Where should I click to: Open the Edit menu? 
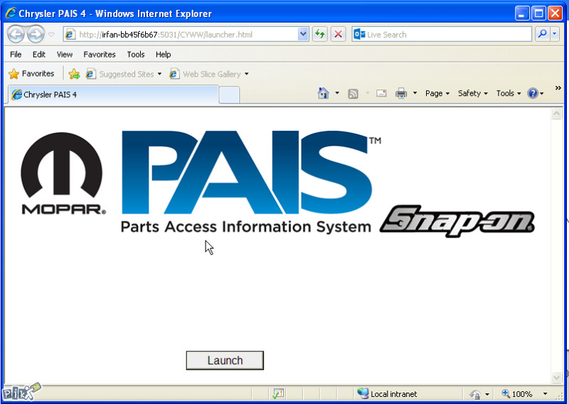coord(39,55)
